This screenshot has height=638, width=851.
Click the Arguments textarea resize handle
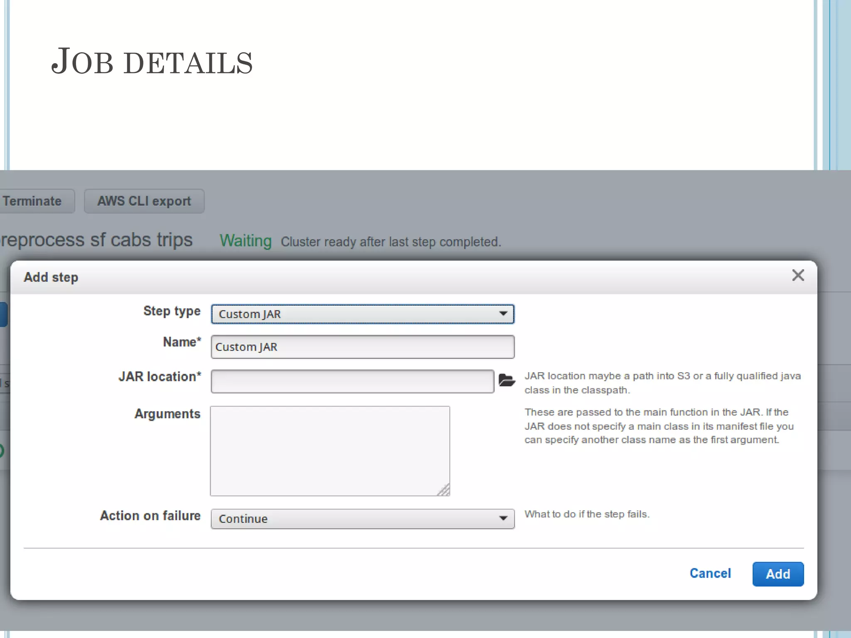point(444,490)
